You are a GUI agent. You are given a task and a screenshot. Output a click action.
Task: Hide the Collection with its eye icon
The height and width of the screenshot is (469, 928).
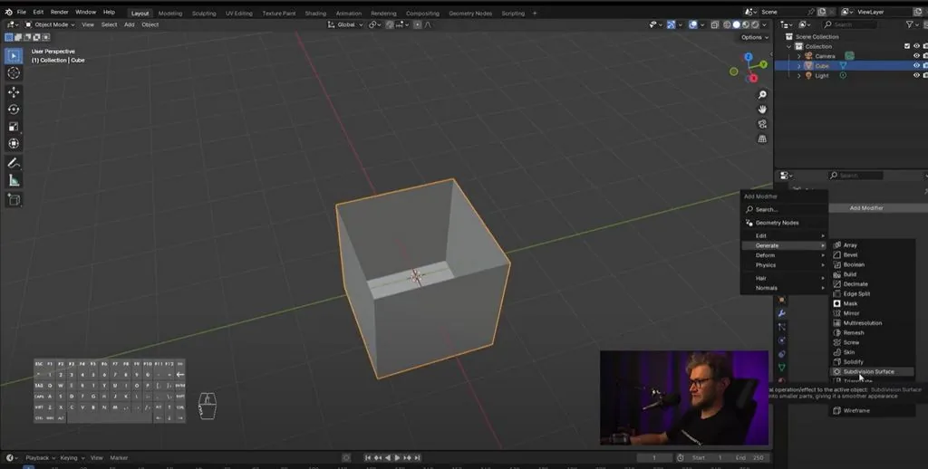pyautogui.click(x=917, y=46)
